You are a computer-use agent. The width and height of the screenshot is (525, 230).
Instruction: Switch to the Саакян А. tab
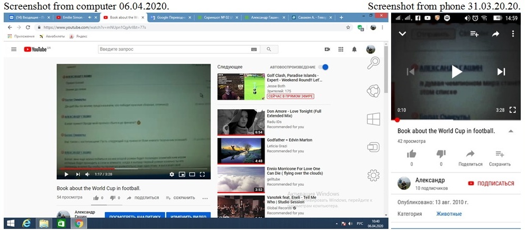311,17
